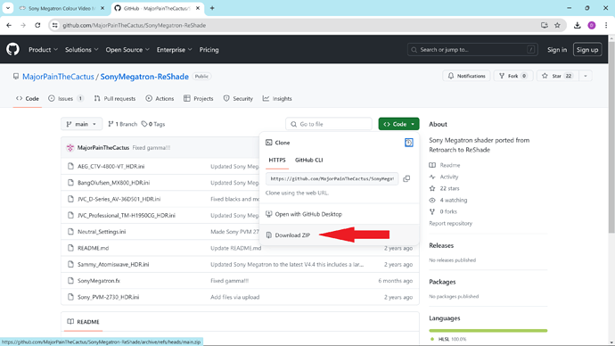Expand the Solutions menu

click(82, 50)
